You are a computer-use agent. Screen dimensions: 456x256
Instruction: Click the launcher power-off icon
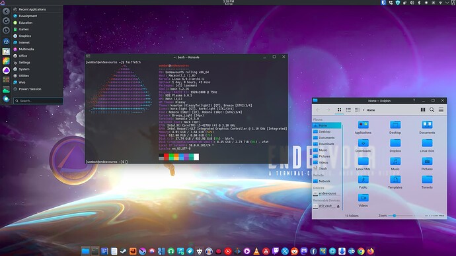(6, 30)
